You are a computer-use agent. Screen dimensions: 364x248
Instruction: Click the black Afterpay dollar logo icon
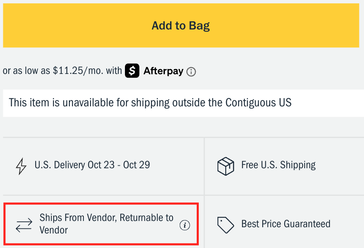click(x=132, y=71)
